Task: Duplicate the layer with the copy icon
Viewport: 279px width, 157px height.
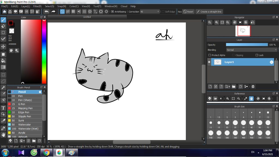Action: [x=240, y=86]
